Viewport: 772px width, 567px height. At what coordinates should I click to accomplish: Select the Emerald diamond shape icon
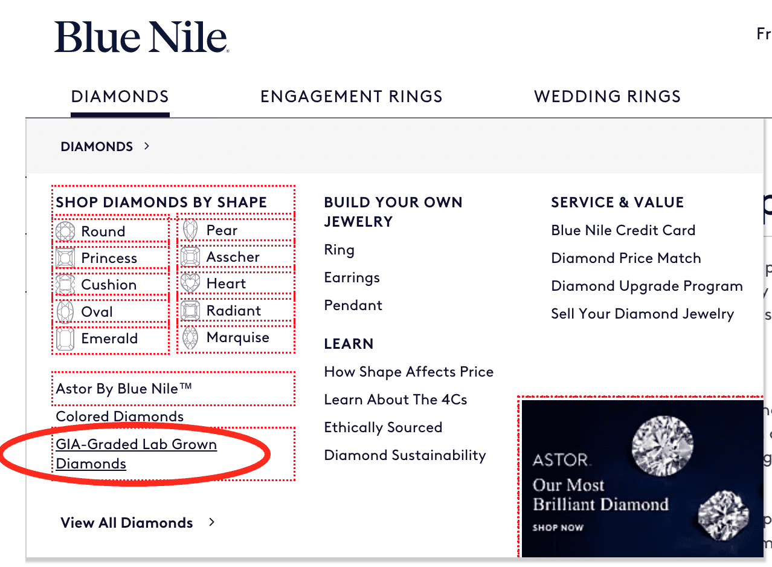[65, 339]
